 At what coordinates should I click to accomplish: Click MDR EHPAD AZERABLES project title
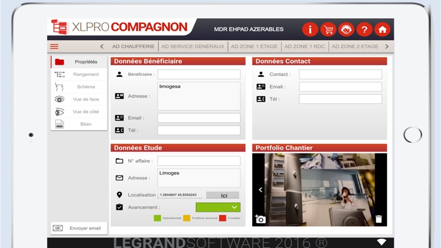pyautogui.click(x=249, y=29)
